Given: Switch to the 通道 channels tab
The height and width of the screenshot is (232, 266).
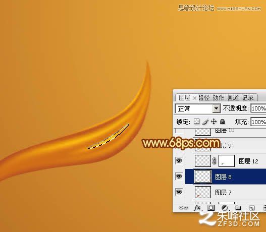Looking at the screenshot, I should [x=233, y=98].
